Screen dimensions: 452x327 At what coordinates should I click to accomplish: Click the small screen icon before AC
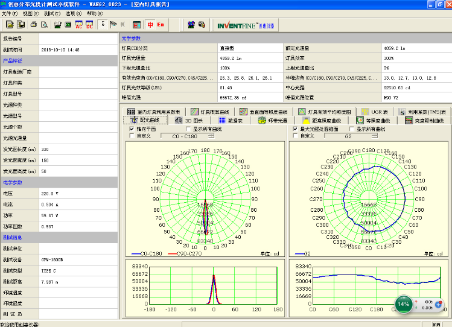click(68, 25)
